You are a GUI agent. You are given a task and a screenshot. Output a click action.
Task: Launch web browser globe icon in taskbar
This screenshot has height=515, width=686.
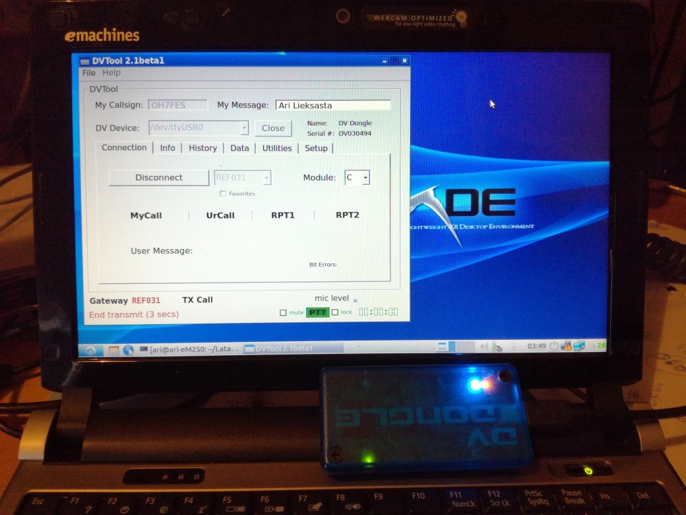[x=128, y=349]
